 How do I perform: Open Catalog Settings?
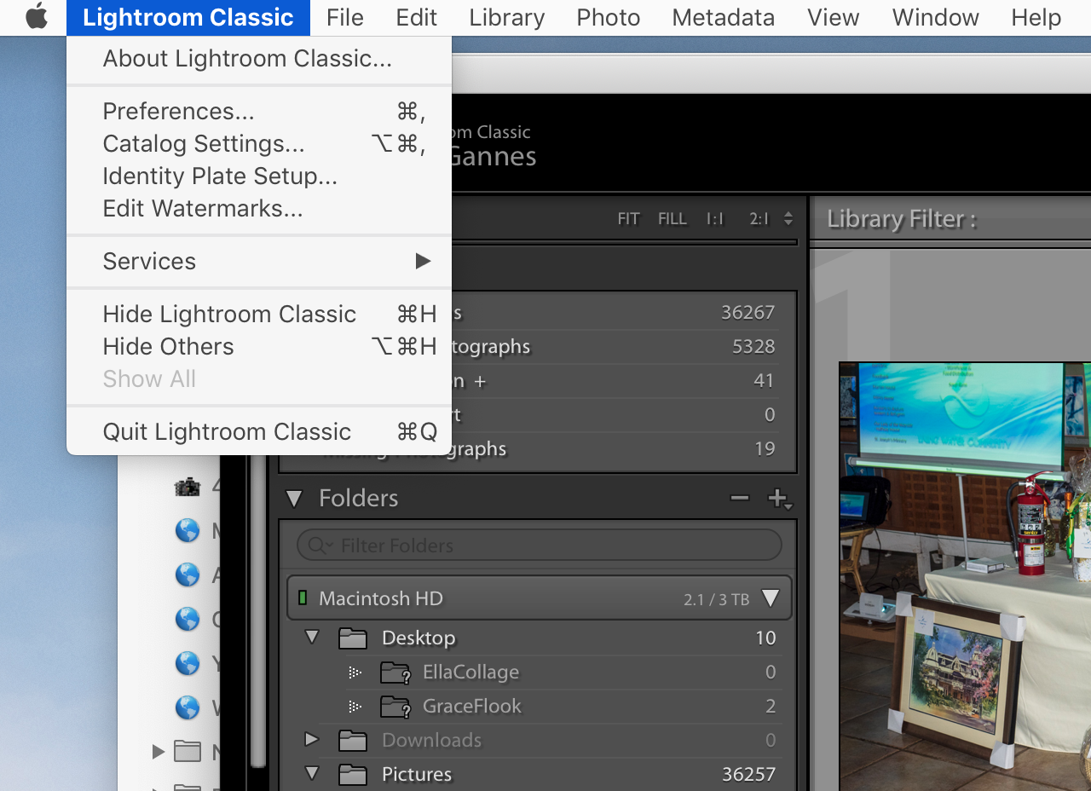pyautogui.click(x=204, y=143)
